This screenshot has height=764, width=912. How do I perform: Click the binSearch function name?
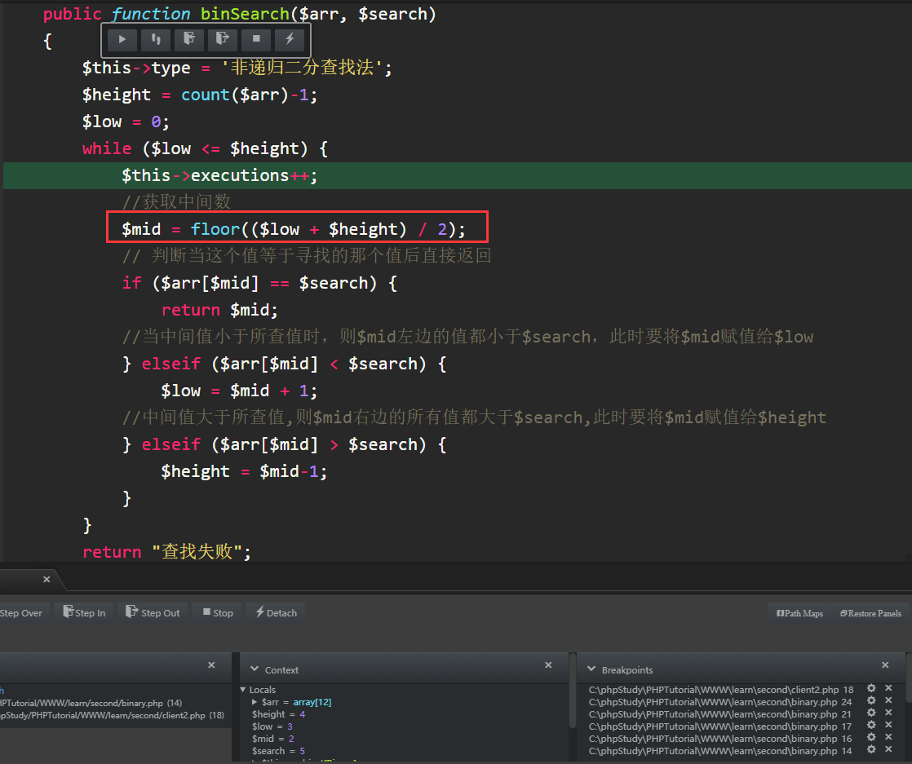pyautogui.click(x=245, y=13)
